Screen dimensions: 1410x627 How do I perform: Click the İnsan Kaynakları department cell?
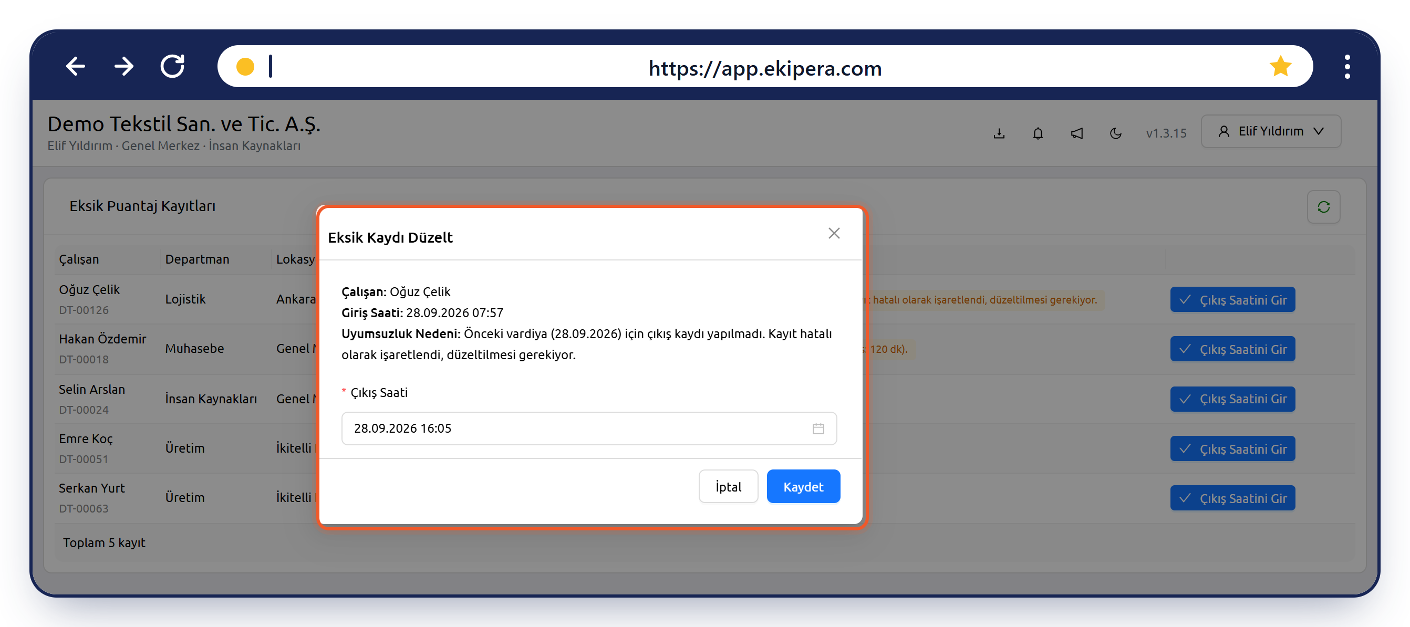(x=211, y=399)
